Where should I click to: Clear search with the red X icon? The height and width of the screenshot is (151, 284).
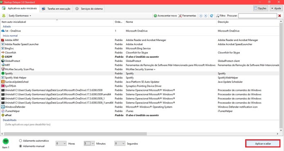click(x=280, y=16)
